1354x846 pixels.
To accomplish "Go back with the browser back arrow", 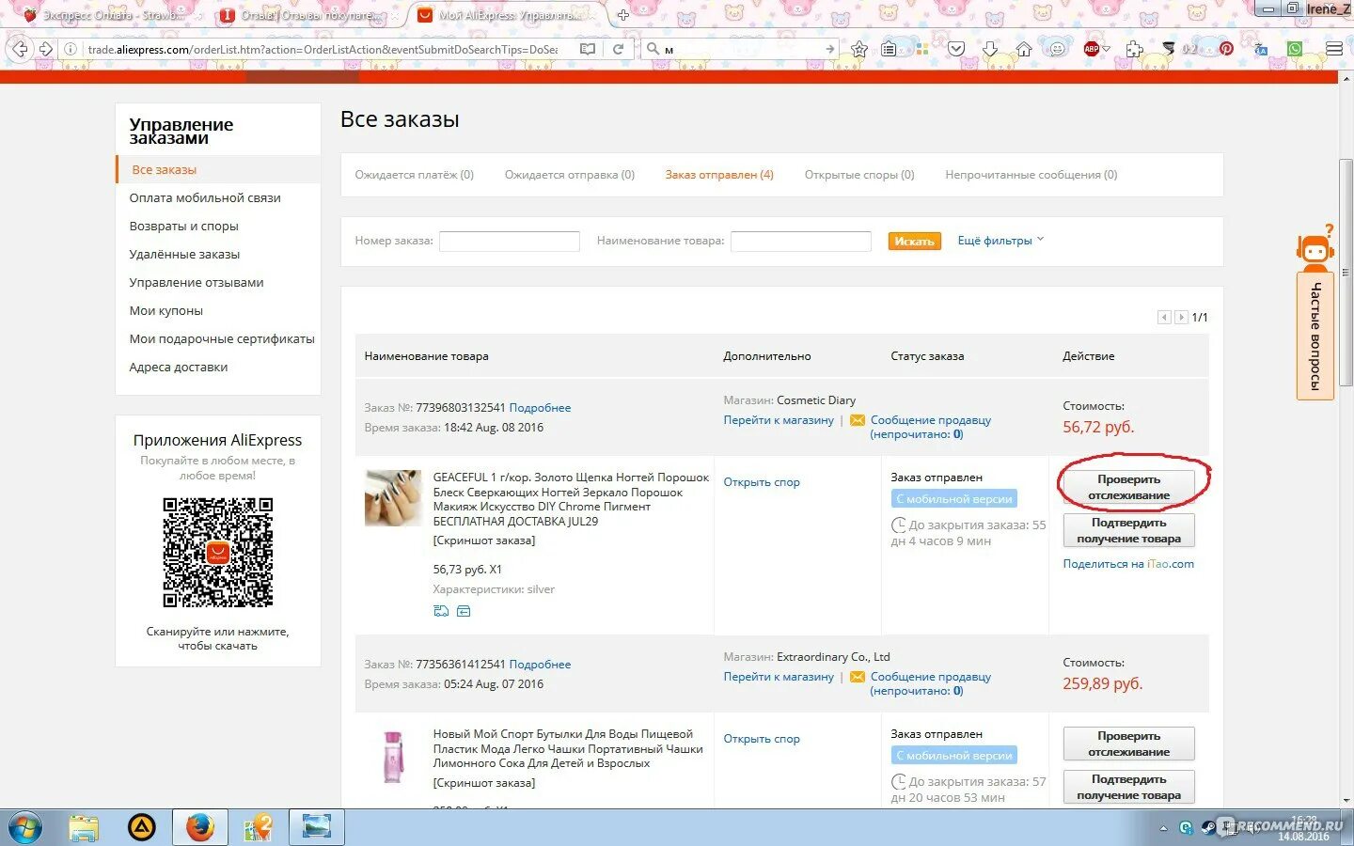I will 20,49.
